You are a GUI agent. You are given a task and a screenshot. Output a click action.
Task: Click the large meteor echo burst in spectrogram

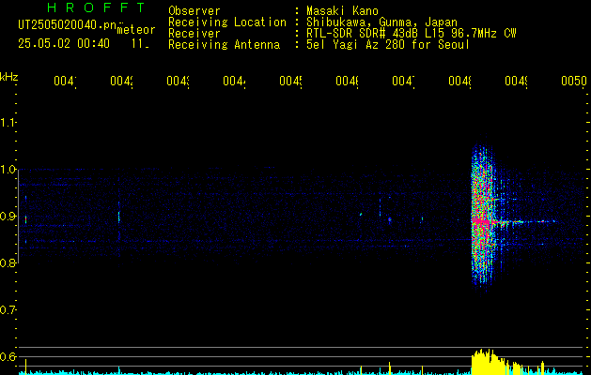point(483,215)
